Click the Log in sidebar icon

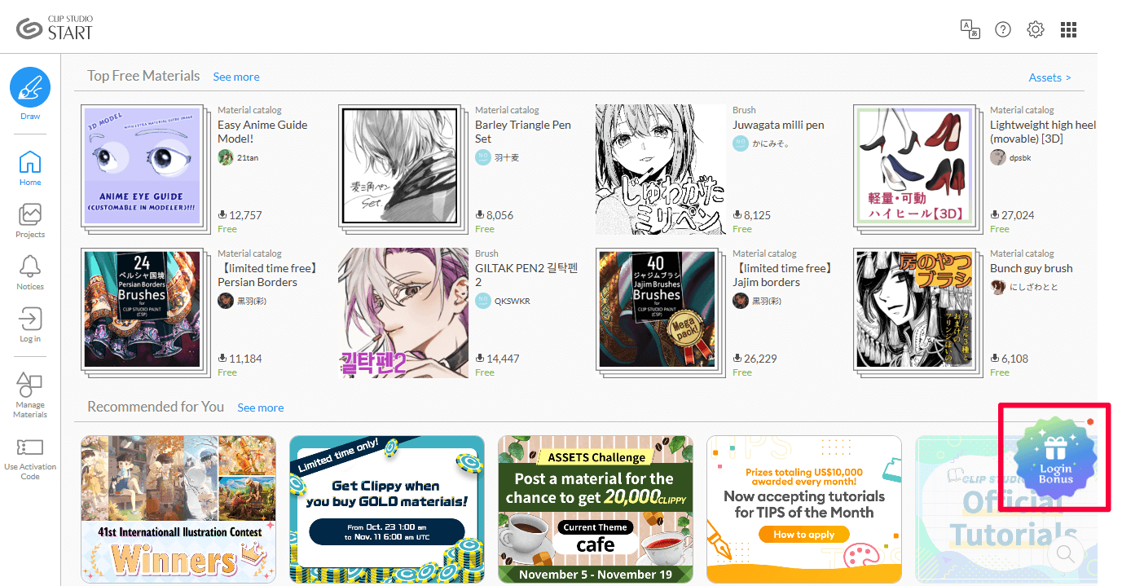click(30, 319)
